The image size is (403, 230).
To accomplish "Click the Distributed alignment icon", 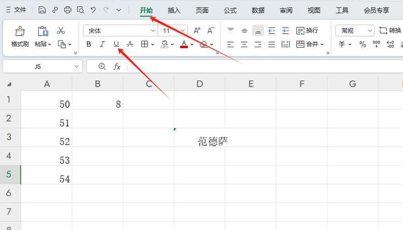I will (x=285, y=44).
